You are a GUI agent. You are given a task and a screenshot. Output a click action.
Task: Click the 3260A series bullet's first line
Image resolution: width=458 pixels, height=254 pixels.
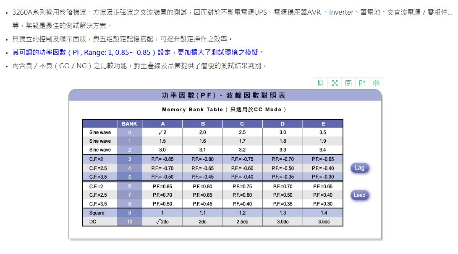coord(233,12)
